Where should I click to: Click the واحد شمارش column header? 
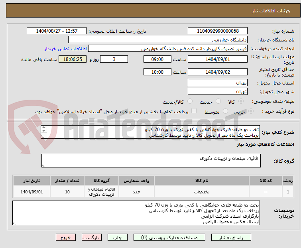tap(136, 181)
